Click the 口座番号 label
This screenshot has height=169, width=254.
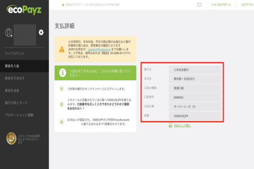click(x=149, y=97)
